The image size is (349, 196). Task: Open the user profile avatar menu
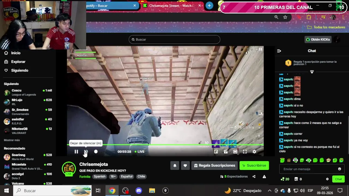337,39
